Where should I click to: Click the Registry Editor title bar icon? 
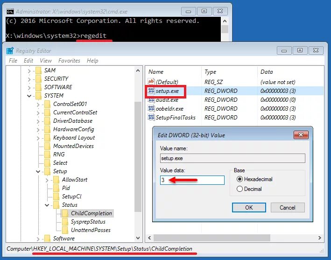pos(10,51)
